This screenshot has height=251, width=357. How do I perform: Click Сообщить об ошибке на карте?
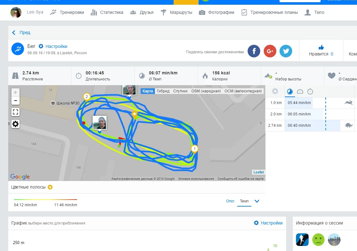[240, 178]
